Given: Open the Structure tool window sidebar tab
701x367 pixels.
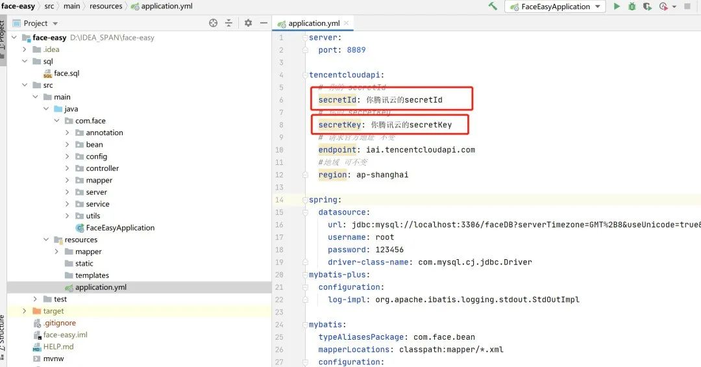Looking at the screenshot, I should (3, 338).
